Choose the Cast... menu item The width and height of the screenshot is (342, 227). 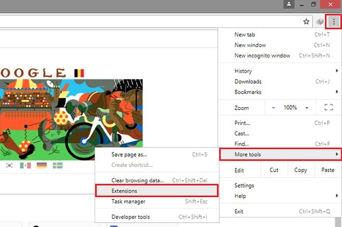[280, 133]
